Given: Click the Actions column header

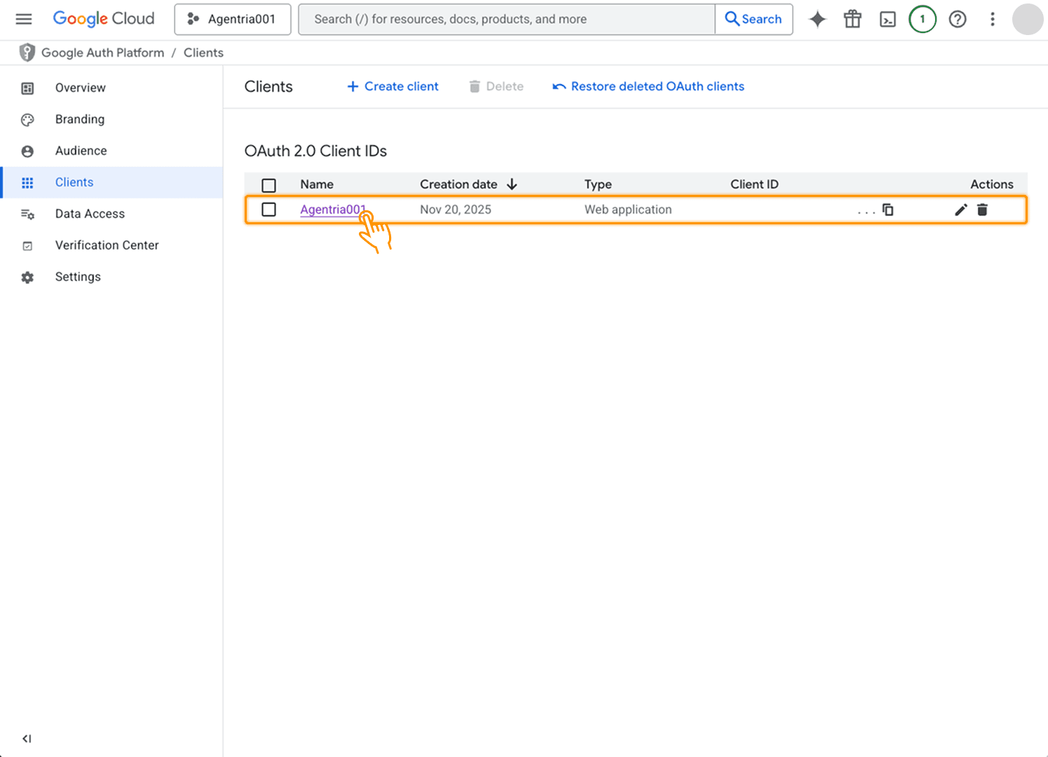Looking at the screenshot, I should [x=992, y=184].
